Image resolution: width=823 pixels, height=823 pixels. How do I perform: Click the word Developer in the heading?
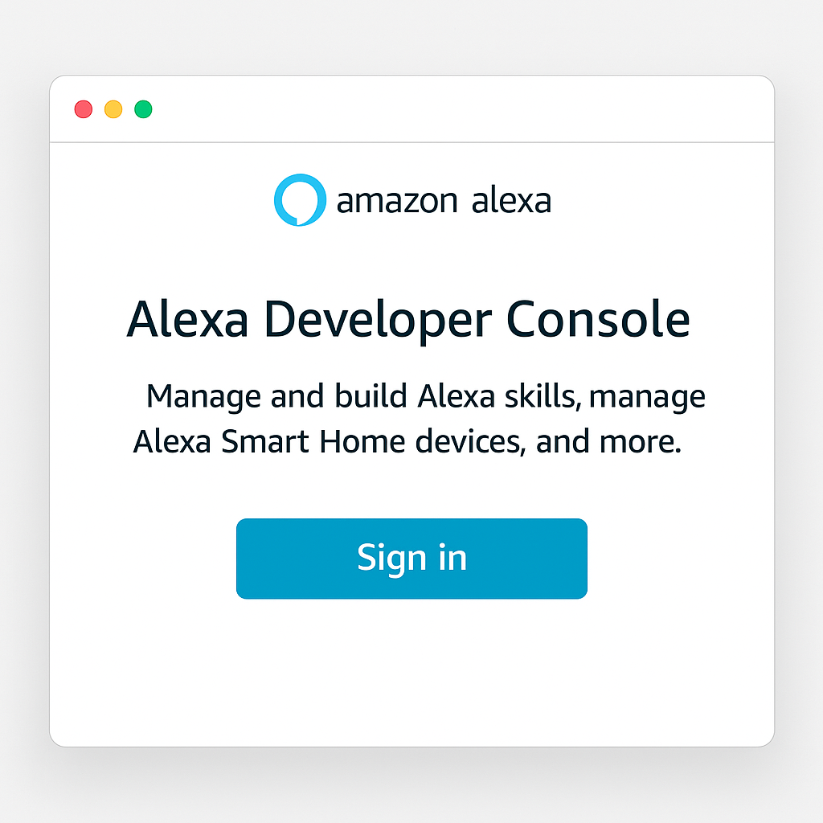378,322
